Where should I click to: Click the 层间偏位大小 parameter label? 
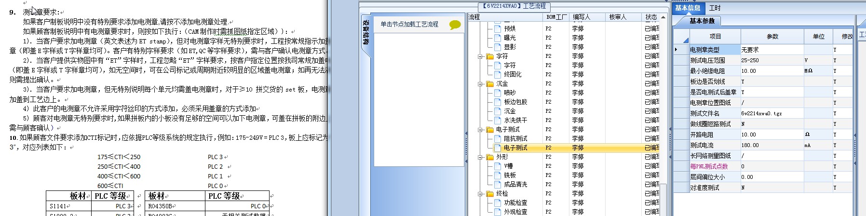(x=707, y=177)
